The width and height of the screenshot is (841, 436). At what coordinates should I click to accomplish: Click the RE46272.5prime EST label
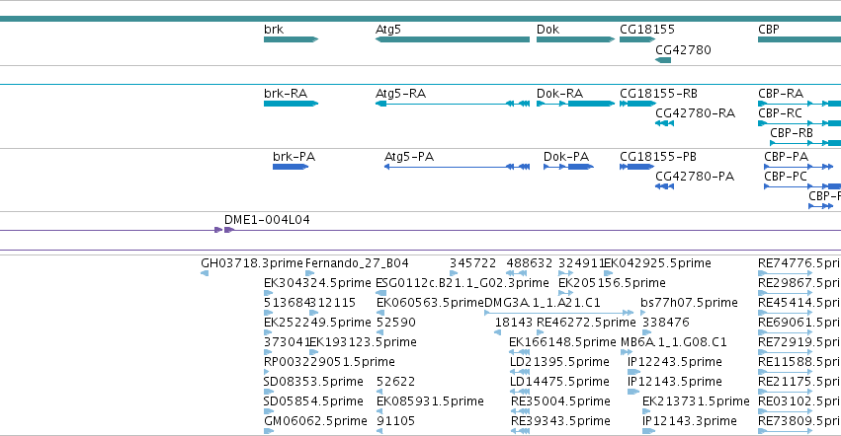click(x=586, y=323)
